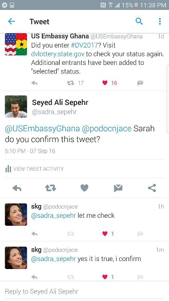The height and width of the screenshot is (301, 169).
Task: Retweet the US Embassy Ghana tweet
Action: [x=70, y=83]
